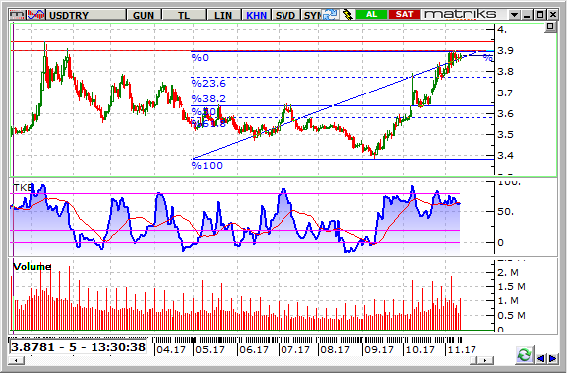
Task: Click the red SAT sell button
Action: [404, 15]
